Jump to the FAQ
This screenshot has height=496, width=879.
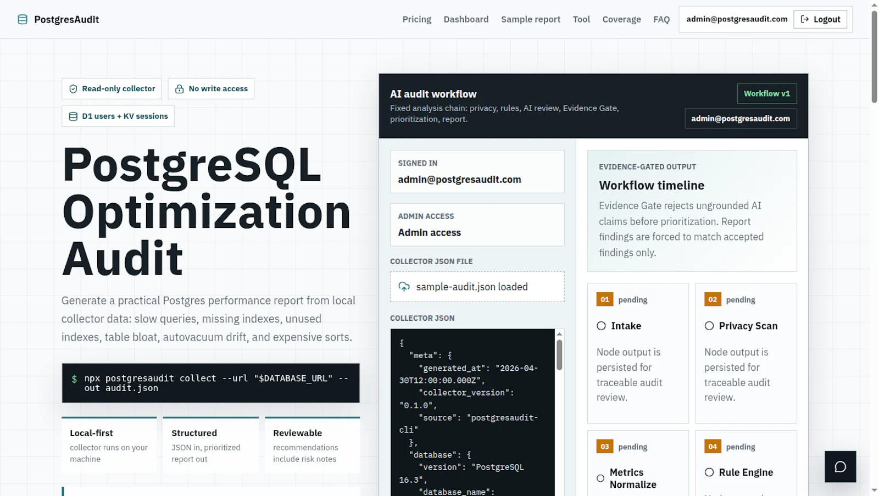[661, 19]
